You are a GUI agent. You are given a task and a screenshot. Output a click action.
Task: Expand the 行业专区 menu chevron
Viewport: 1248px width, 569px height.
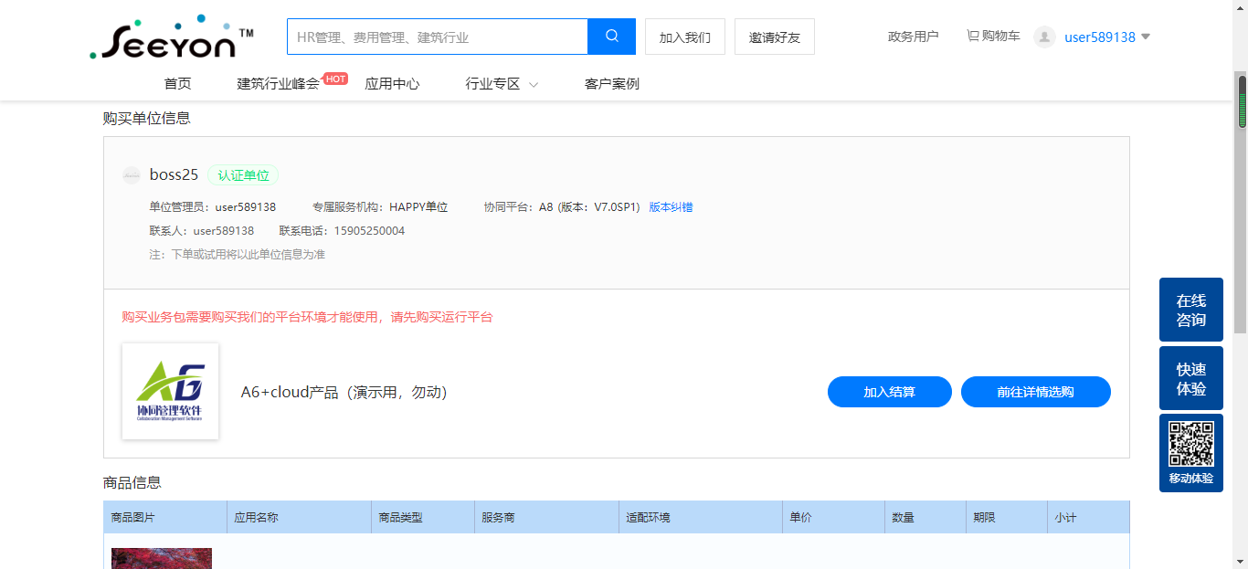[534, 84]
